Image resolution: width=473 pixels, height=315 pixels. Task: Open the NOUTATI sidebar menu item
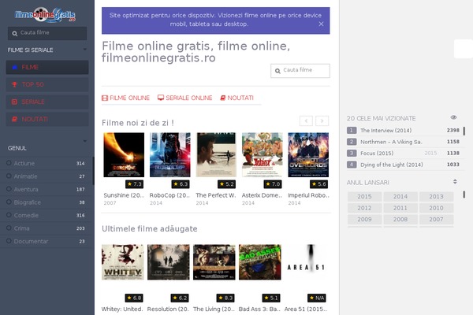point(47,119)
